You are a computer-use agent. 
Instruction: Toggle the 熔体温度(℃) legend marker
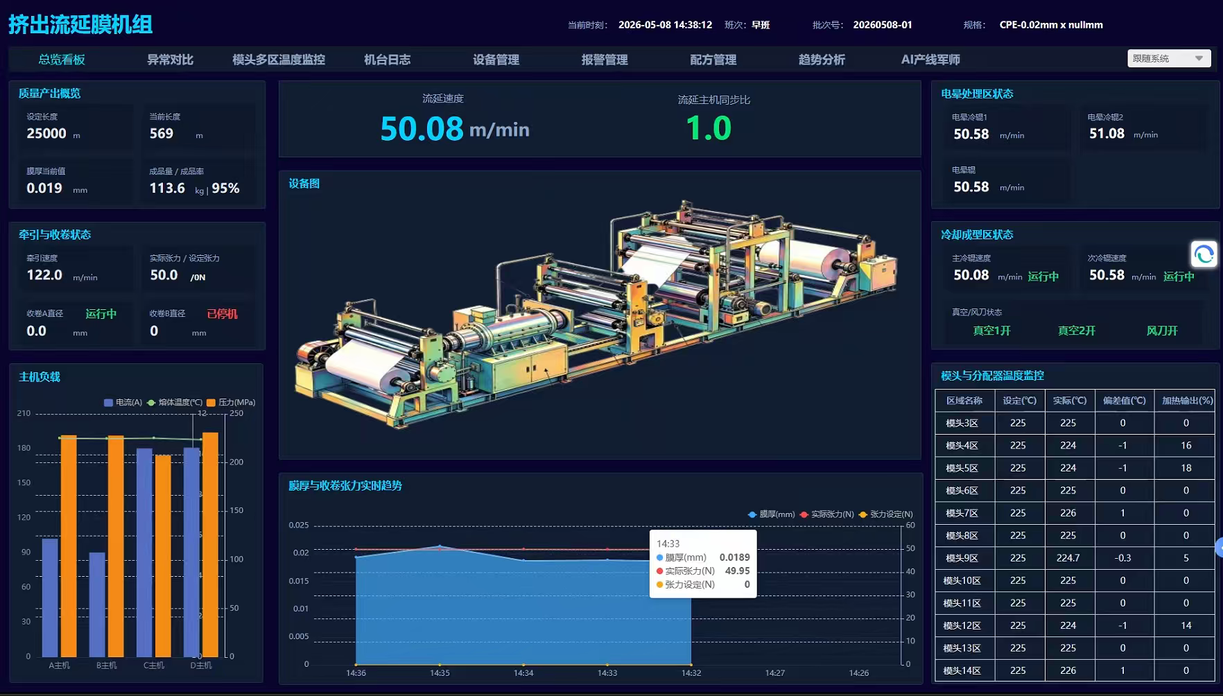click(x=151, y=403)
